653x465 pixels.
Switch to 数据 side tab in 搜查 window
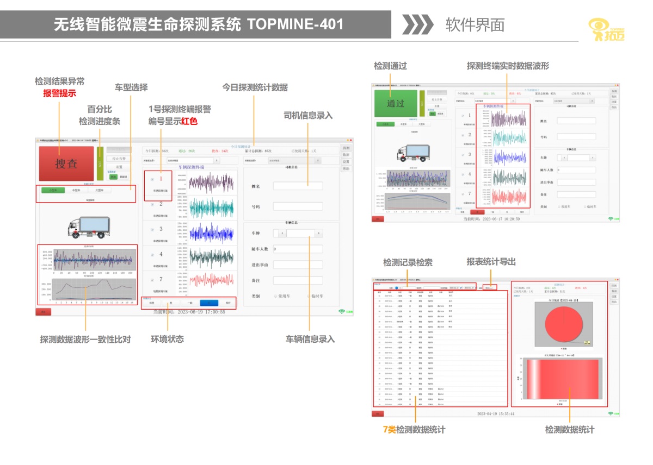(x=346, y=155)
